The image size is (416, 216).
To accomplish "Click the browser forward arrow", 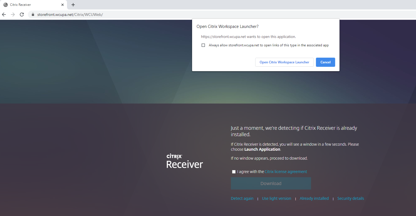I will 13,15.
